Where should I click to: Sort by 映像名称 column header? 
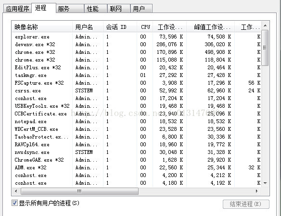coord(42,27)
